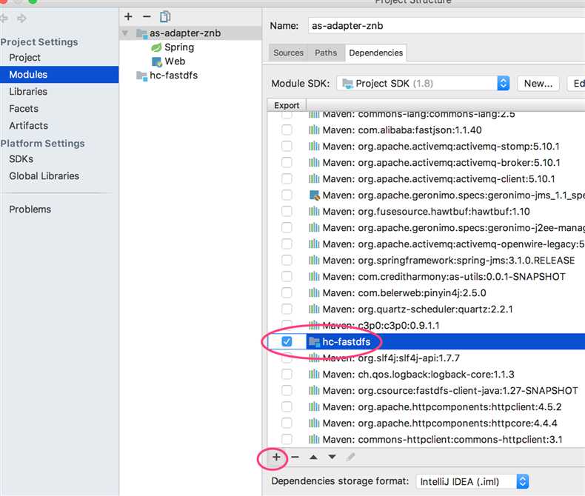Screen dimensions: 585x496
Task: Open the Dependencies storage format dropdown
Action: pyautogui.click(x=472, y=481)
